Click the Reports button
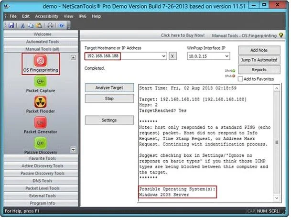 coord(259,70)
